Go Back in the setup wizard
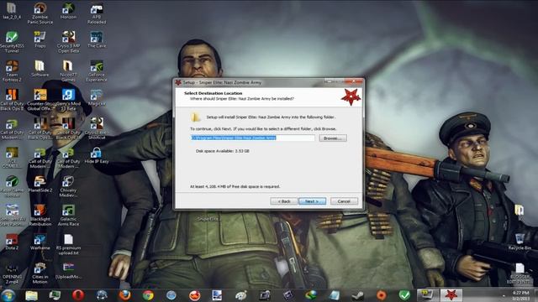 (284, 201)
